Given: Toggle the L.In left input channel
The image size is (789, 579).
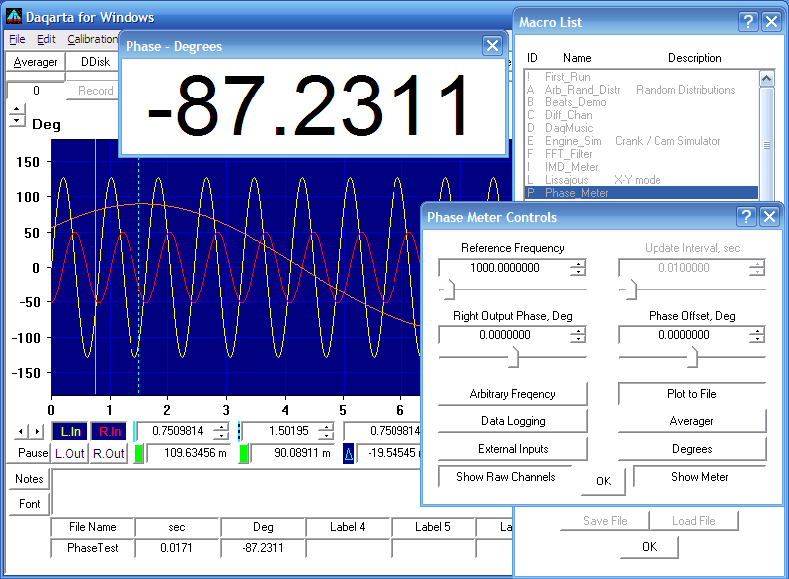Looking at the screenshot, I should click(70, 431).
